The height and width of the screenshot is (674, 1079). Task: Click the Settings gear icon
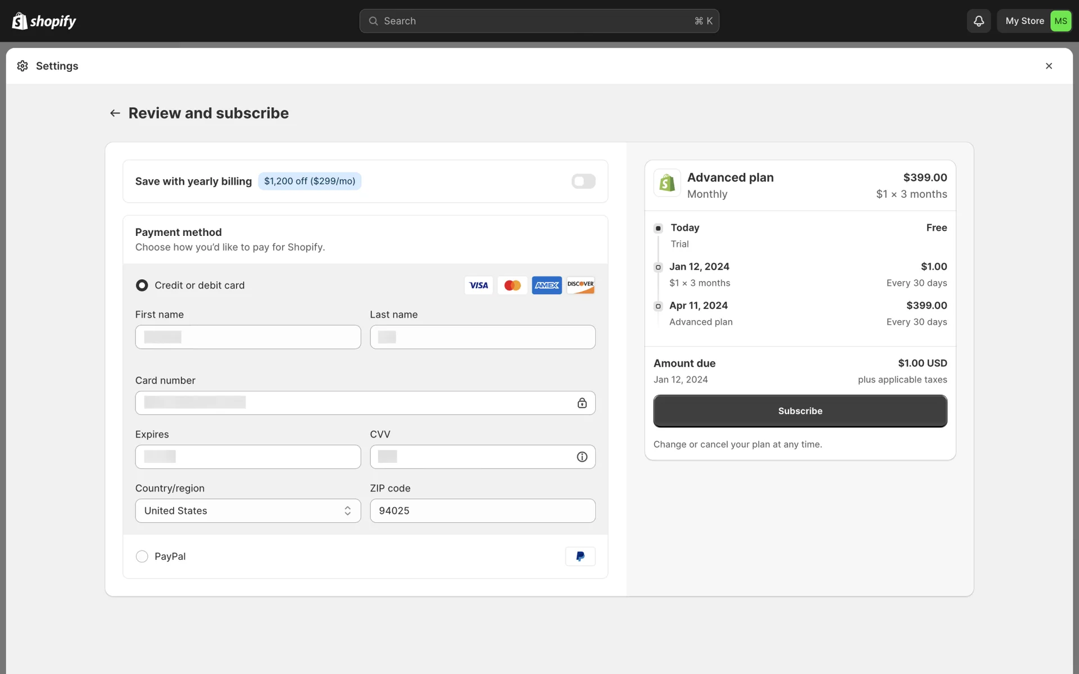(x=22, y=66)
